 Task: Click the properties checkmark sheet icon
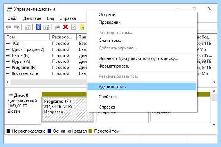[x=74, y=27]
